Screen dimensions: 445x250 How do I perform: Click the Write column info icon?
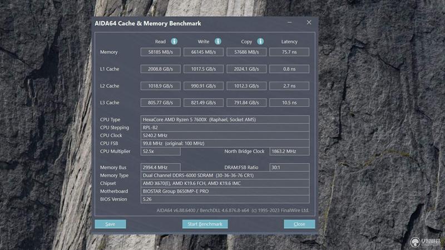click(x=217, y=41)
